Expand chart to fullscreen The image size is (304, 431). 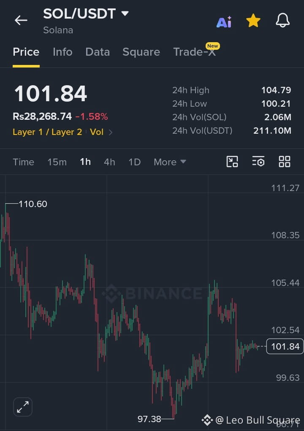[23, 407]
